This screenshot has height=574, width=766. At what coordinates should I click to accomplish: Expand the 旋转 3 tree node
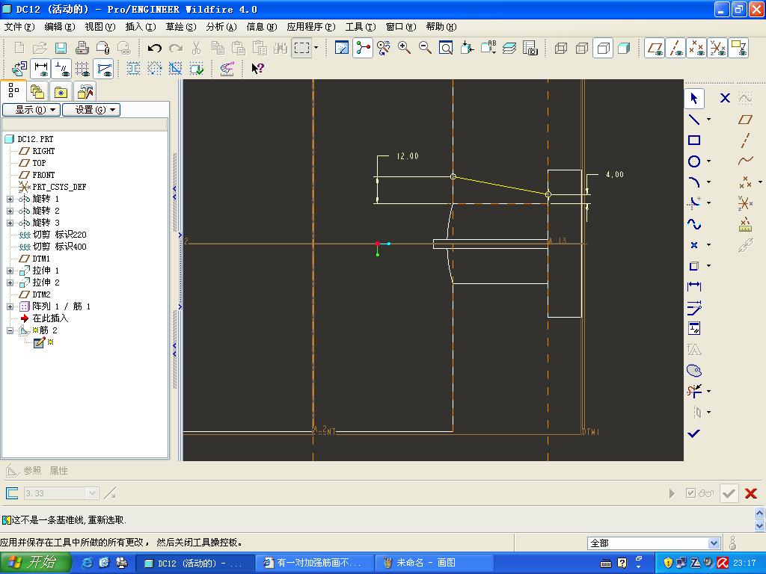10,223
